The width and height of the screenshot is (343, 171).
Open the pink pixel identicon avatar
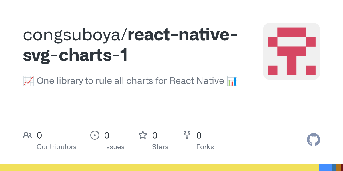coord(292,51)
